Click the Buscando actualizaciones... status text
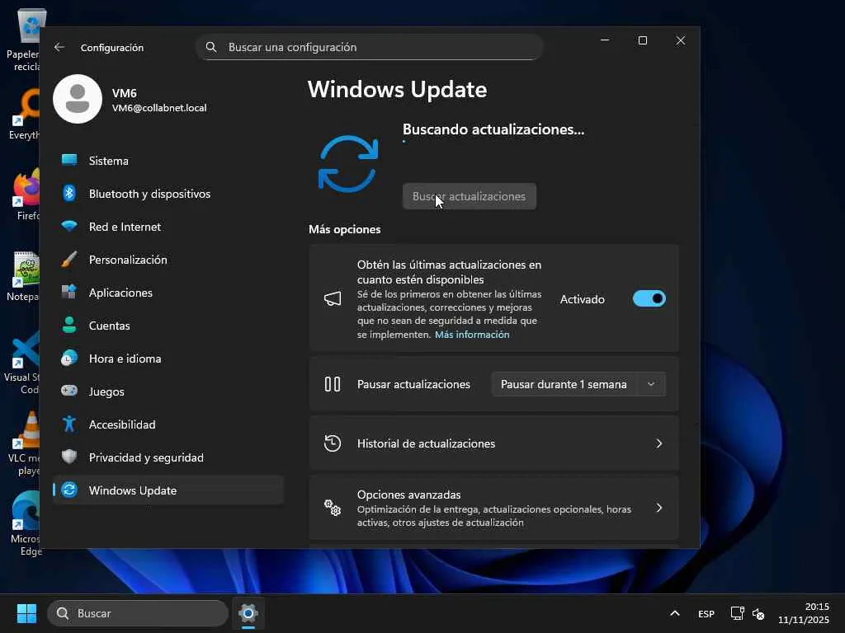This screenshot has height=633, width=845. click(493, 129)
